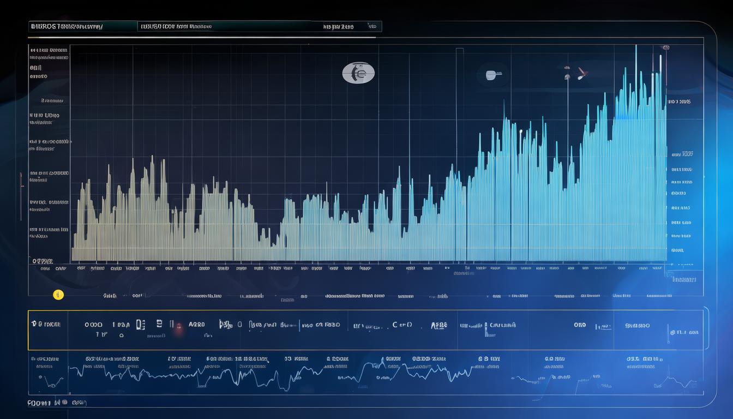Viewport: 733px width, 419px height.
Task: Click the first cell of the yellow-bordered strip
Action: tap(48, 330)
